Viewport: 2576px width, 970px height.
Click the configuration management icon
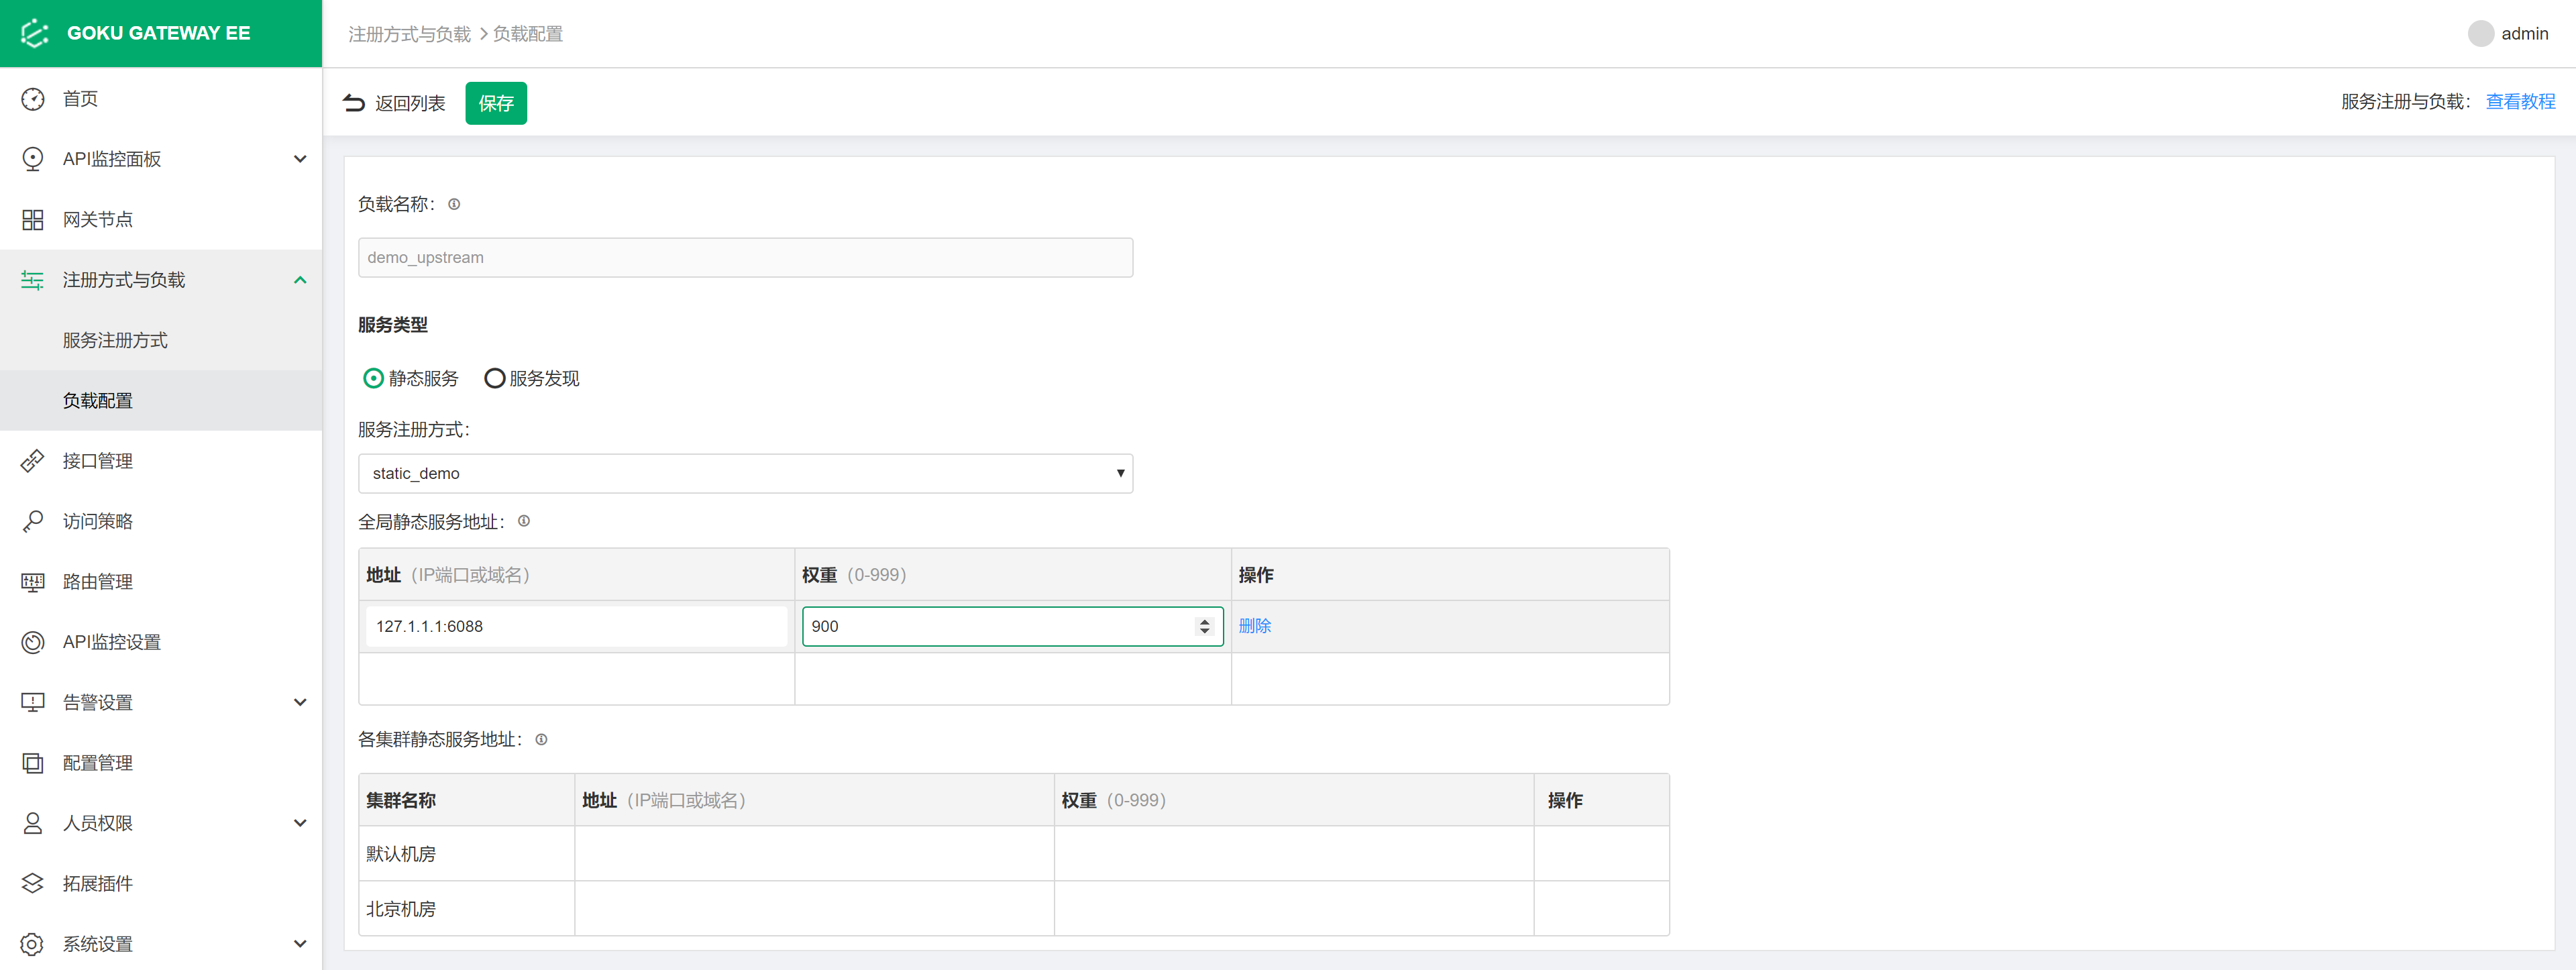point(33,763)
